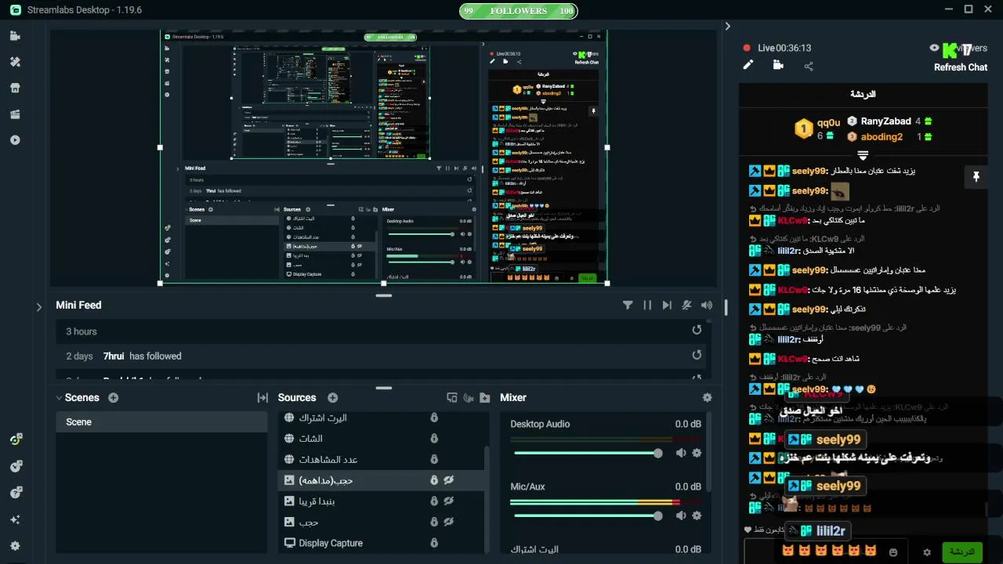Click Refresh Chat
The width and height of the screenshot is (1003, 564).
pos(960,67)
